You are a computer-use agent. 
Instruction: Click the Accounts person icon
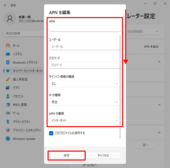(8, 96)
